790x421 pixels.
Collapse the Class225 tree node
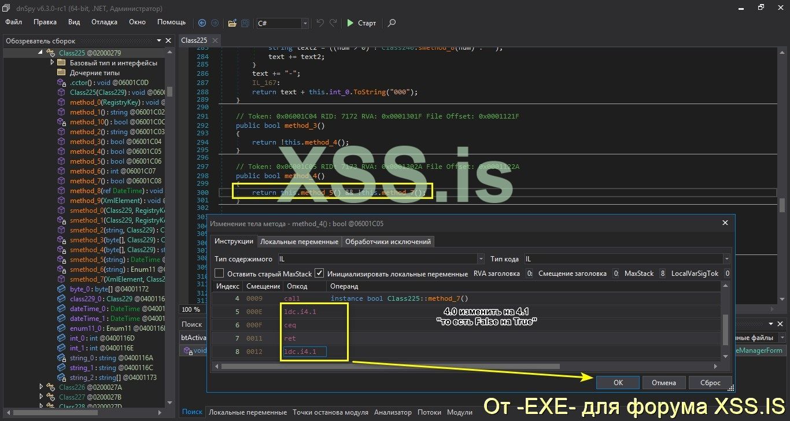pyautogui.click(x=41, y=53)
